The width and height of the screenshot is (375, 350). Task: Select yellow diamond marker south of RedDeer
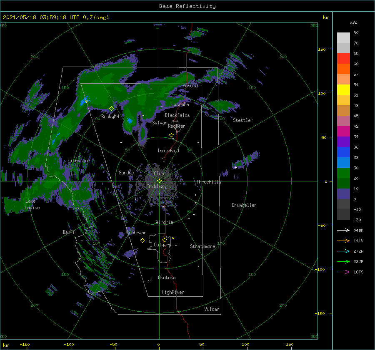point(171,135)
